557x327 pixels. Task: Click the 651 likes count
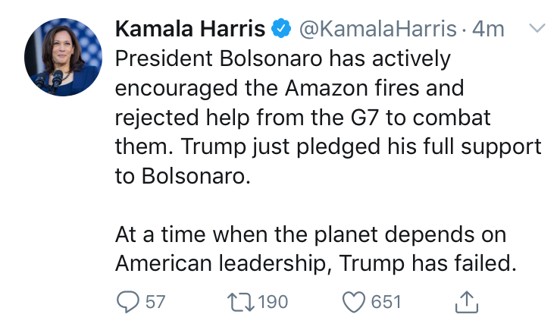pos(386,302)
